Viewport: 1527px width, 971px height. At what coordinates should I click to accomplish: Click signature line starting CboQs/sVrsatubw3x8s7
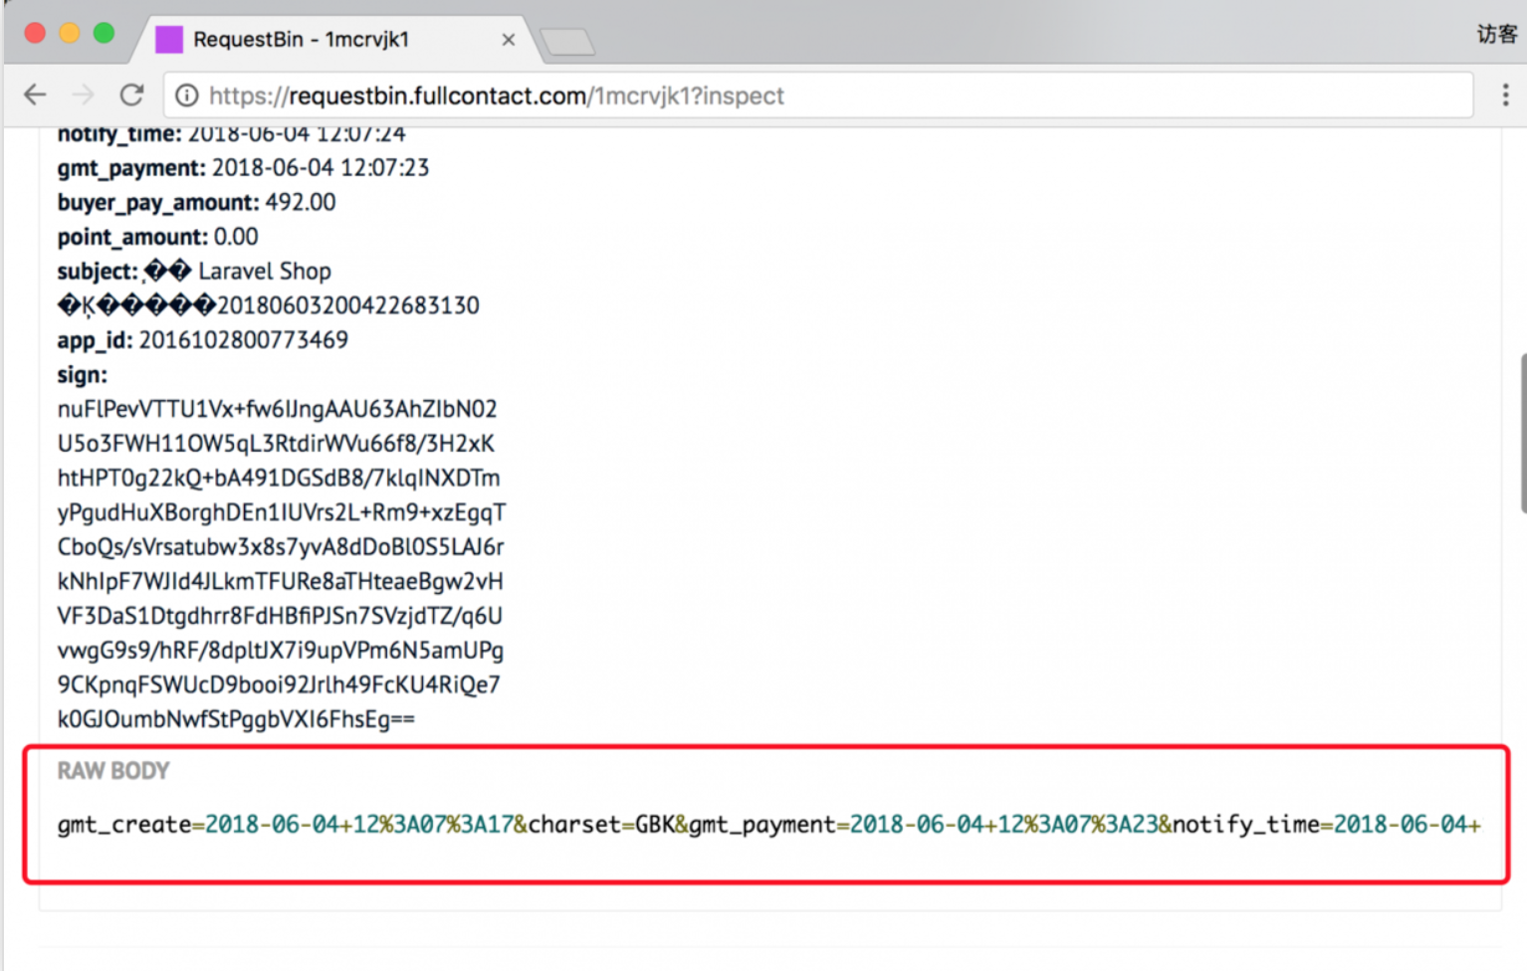point(281,546)
